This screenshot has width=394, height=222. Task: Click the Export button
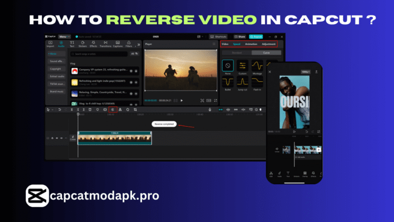256,37
